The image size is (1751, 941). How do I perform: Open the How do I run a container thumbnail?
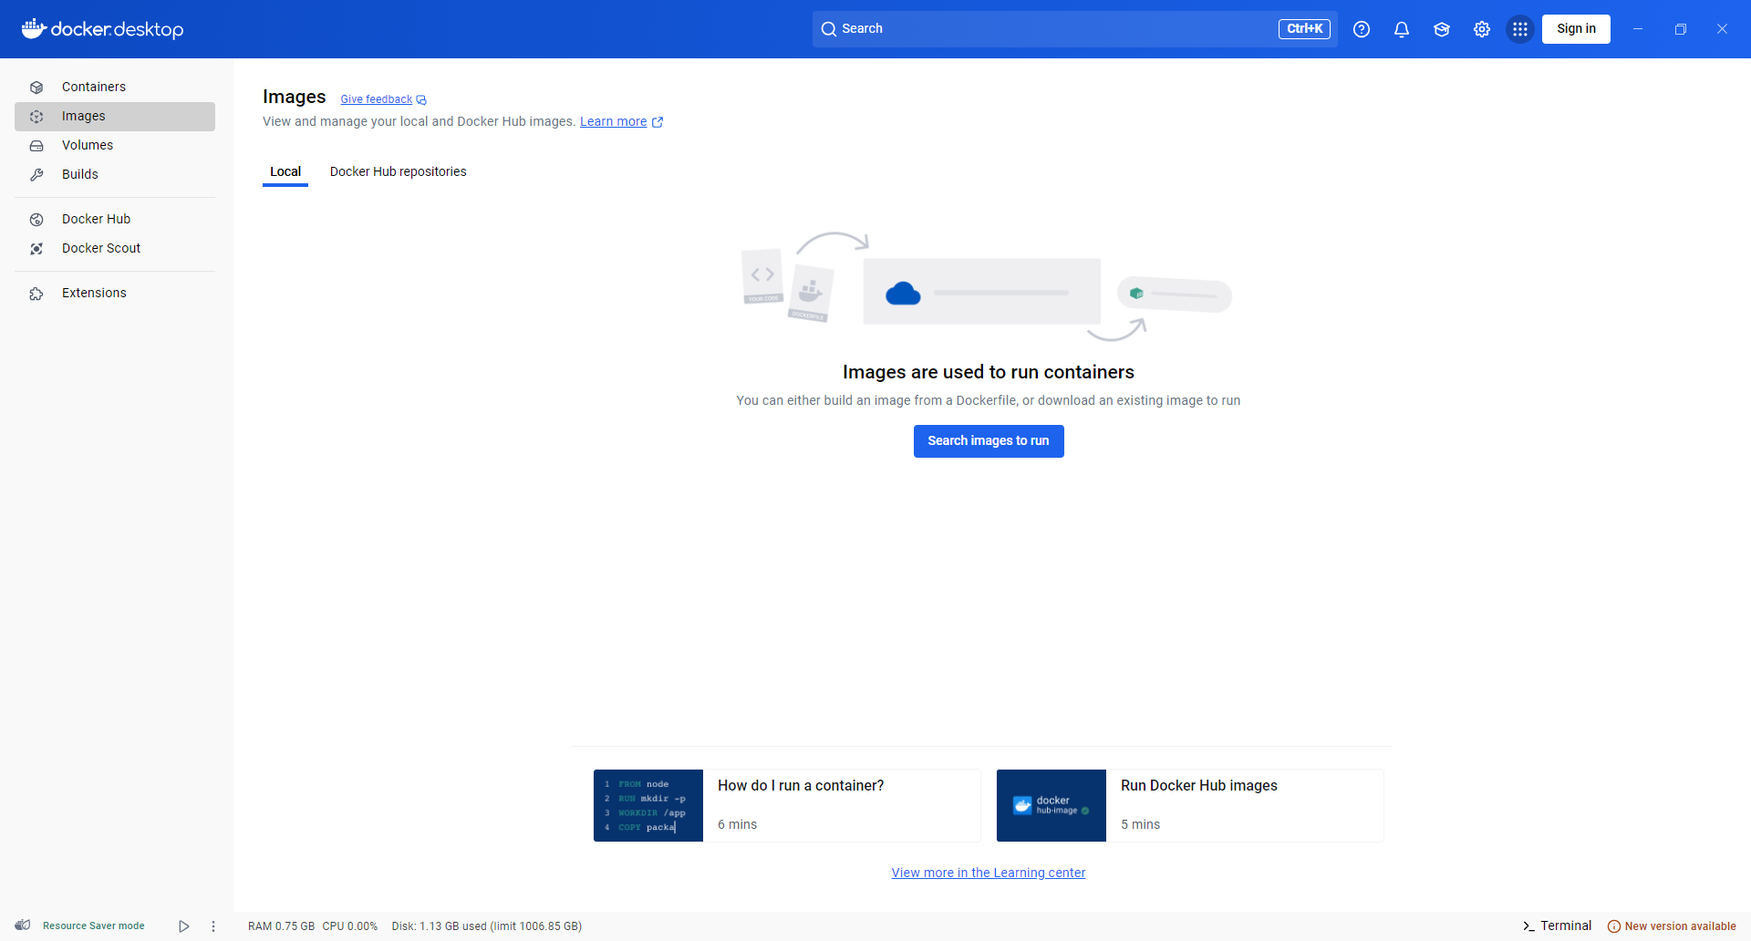648,806
